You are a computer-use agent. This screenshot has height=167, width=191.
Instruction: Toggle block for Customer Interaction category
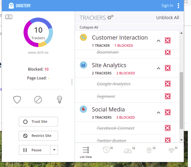167,40
